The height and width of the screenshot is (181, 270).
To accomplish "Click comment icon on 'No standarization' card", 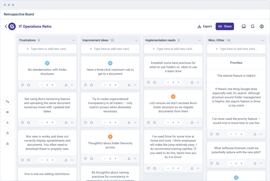I will click(29, 85).
